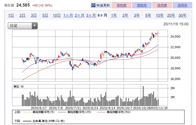Viewport: 196px width, 125px height.
Task: Select the 日足 chart interval combo box
Action: (x=23, y=26)
